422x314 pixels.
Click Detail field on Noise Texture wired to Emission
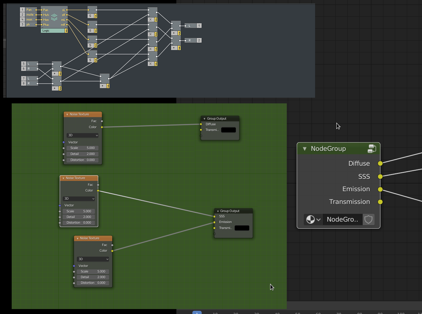coord(93,277)
